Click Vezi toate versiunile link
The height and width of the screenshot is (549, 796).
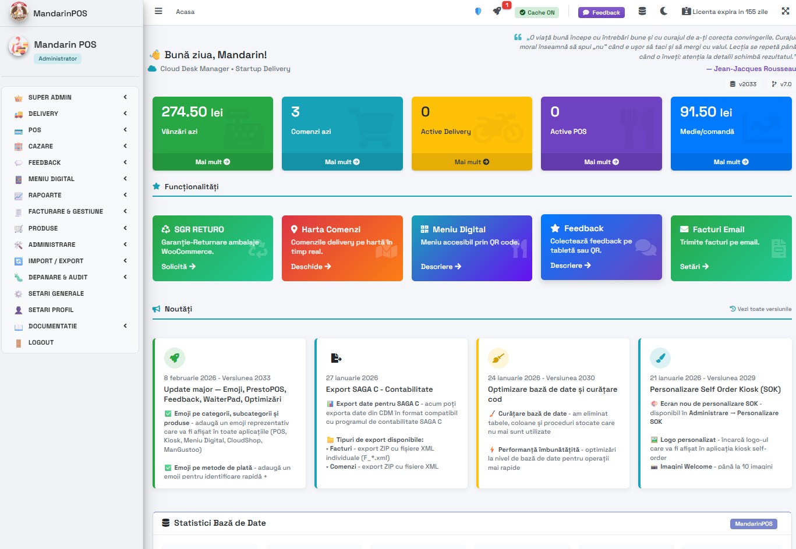760,309
